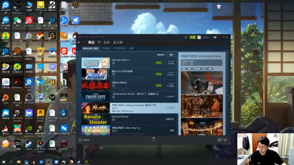Launch WeMod desktop icon

point(29,114)
